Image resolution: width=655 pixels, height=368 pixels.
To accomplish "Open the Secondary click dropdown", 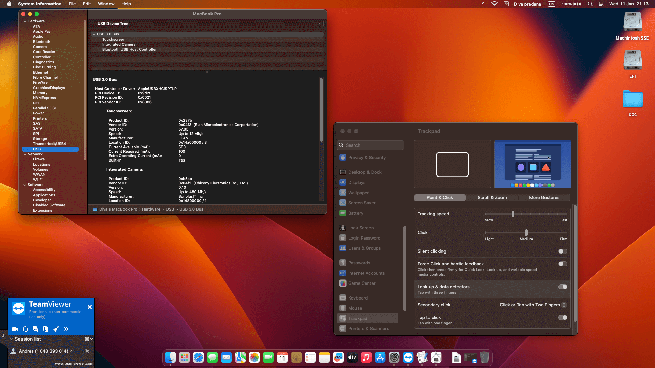I will click(532, 305).
